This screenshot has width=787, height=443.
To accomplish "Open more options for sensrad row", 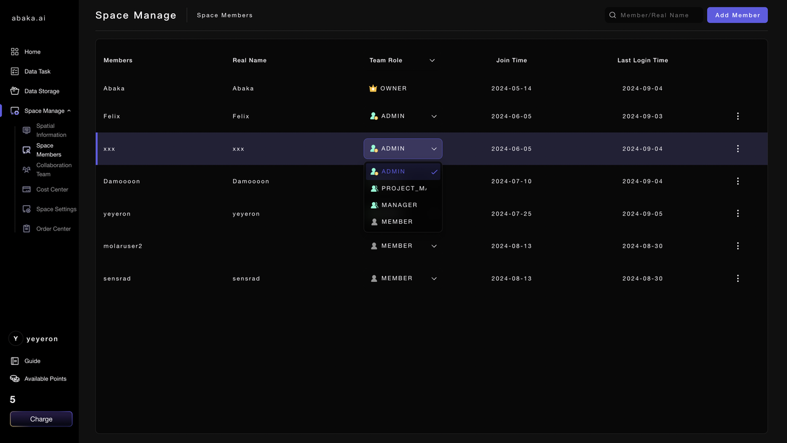I will [x=738, y=278].
